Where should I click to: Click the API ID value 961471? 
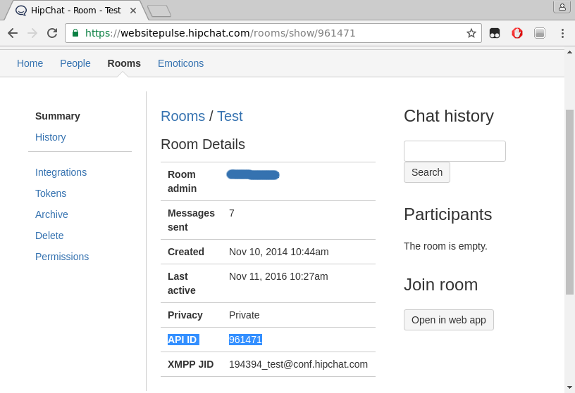pos(245,340)
